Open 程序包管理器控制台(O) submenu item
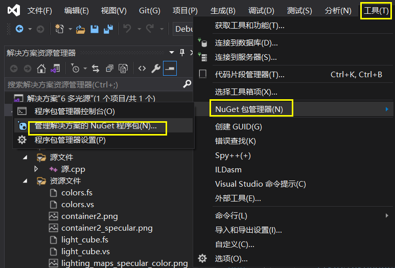The image size is (395, 268). click(x=103, y=111)
